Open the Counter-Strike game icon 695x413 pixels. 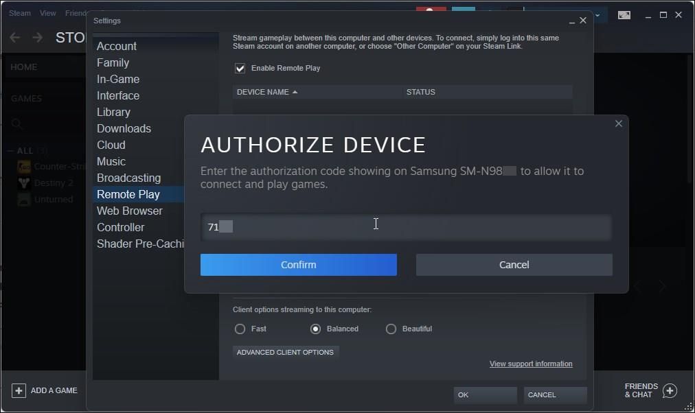pyautogui.click(x=23, y=166)
